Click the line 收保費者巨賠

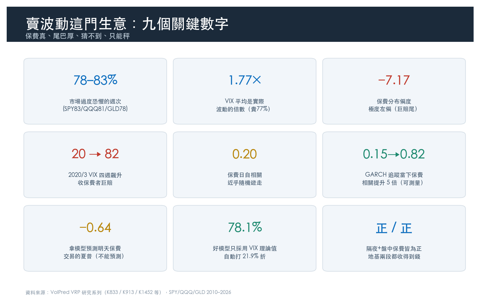pos(95,183)
